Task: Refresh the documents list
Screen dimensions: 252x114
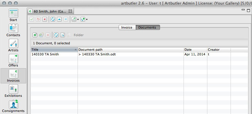Action: tap(56, 35)
